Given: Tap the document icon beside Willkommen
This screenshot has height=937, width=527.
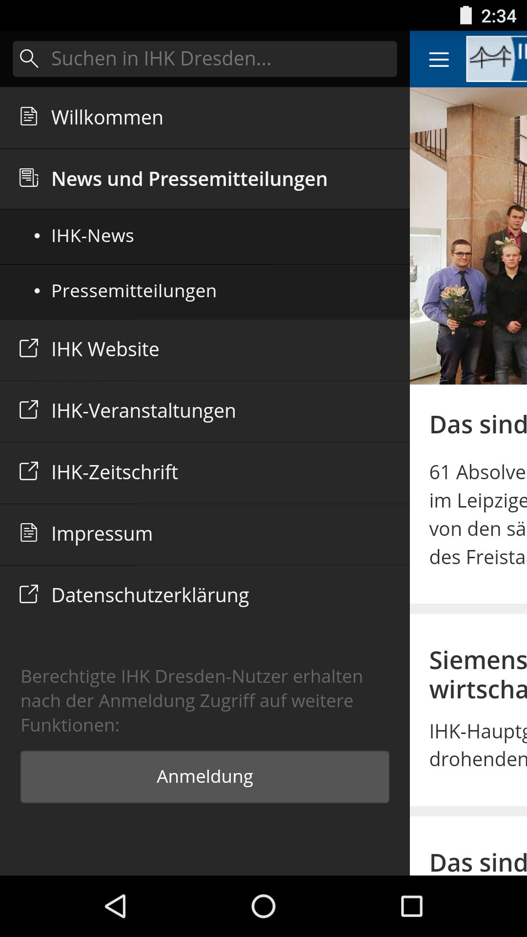Looking at the screenshot, I should tap(29, 117).
